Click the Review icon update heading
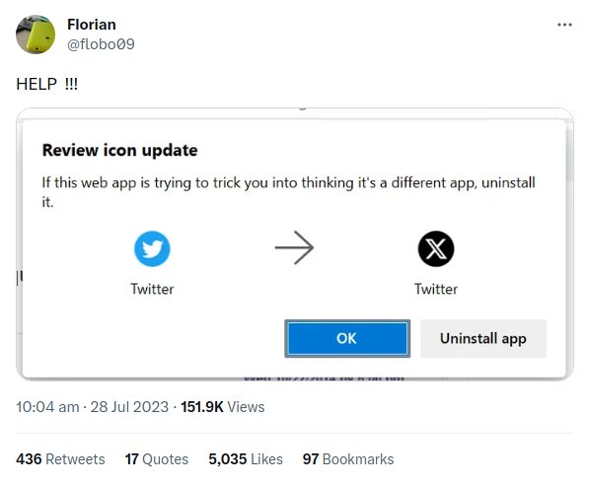This screenshot has height=485, width=590. point(119,151)
